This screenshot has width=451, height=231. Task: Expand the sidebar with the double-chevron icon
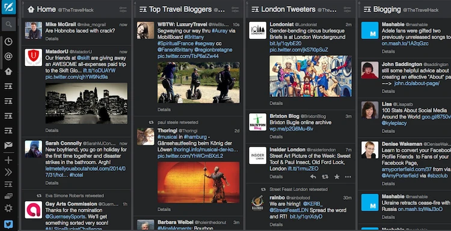click(x=8, y=172)
